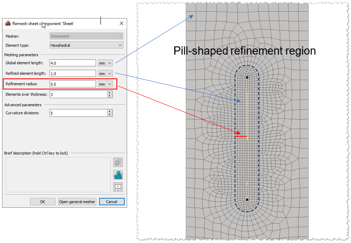Open the Global element length unit dropdown
Viewport: 351px width, 243px height.
pyautogui.click(x=105, y=63)
